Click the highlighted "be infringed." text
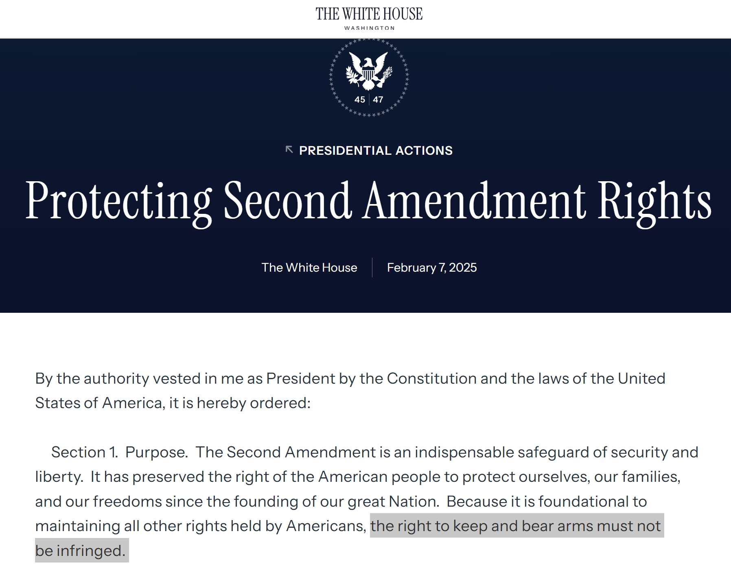Viewport: 731px width, 571px height. point(80,551)
